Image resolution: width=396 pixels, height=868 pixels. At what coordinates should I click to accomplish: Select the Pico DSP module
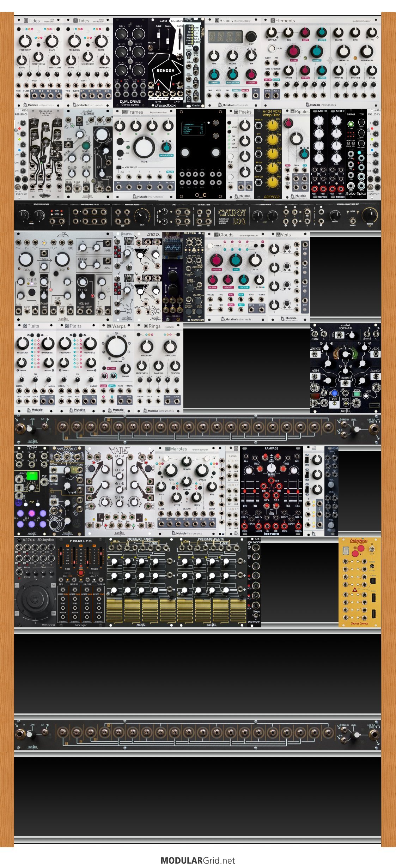[361, 154]
